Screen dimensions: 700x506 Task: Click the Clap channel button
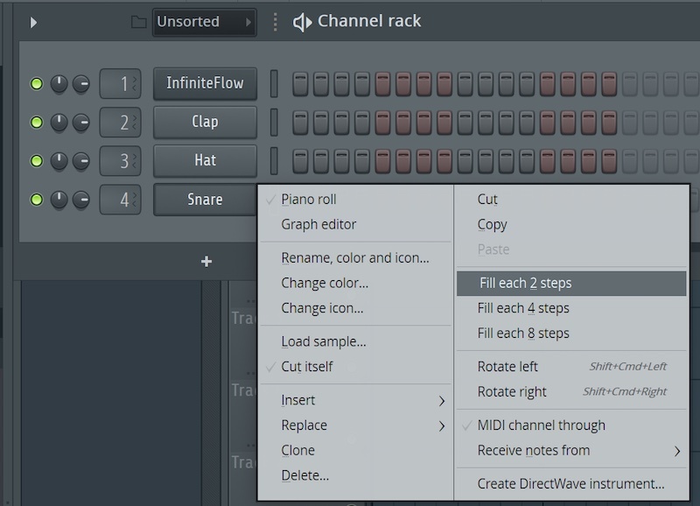pyautogui.click(x=205, y=123)
